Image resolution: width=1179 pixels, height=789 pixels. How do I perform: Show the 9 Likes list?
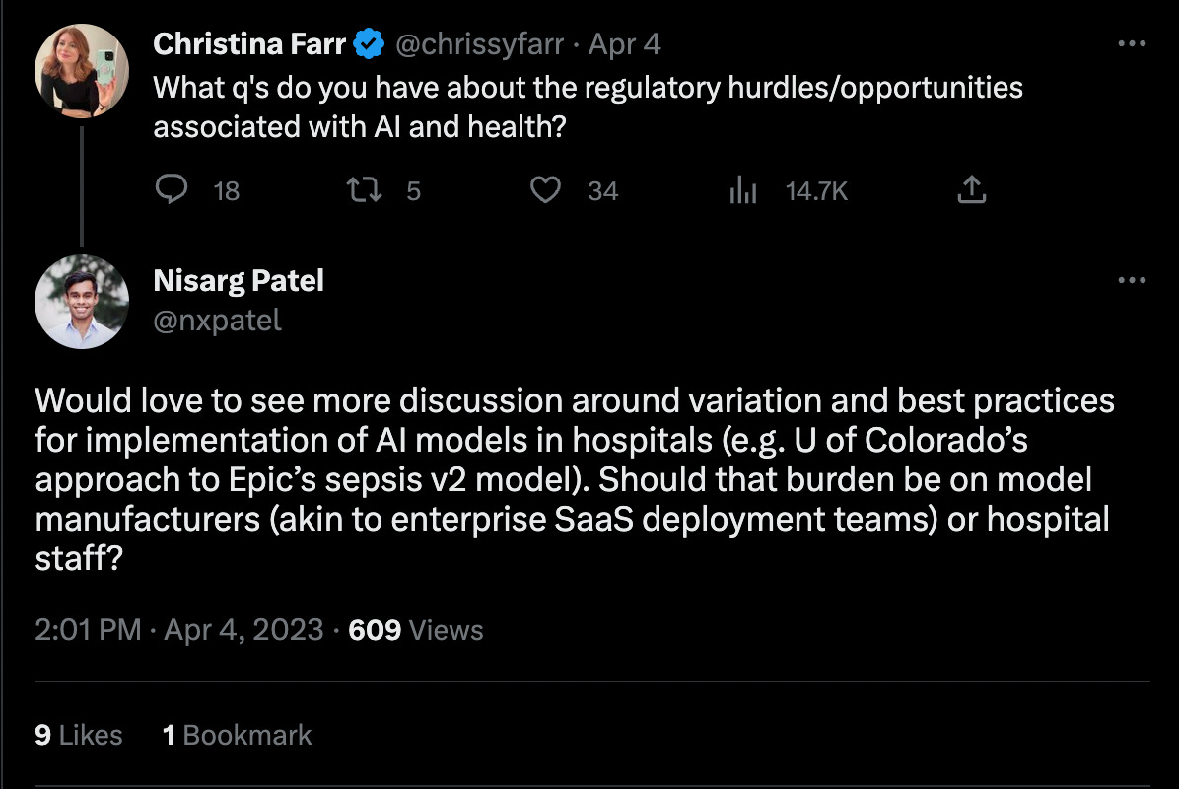(x=79, y=735)
